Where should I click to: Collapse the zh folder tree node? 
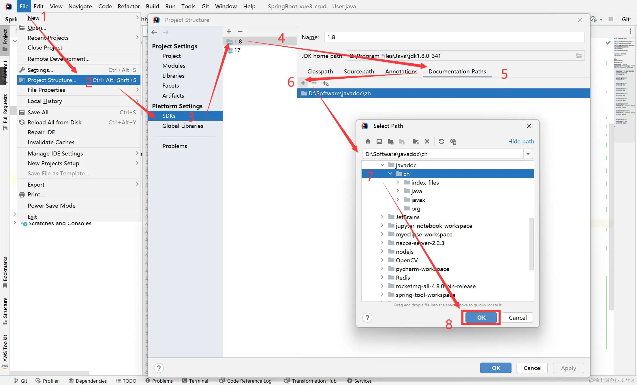click(x=390, y=174)
